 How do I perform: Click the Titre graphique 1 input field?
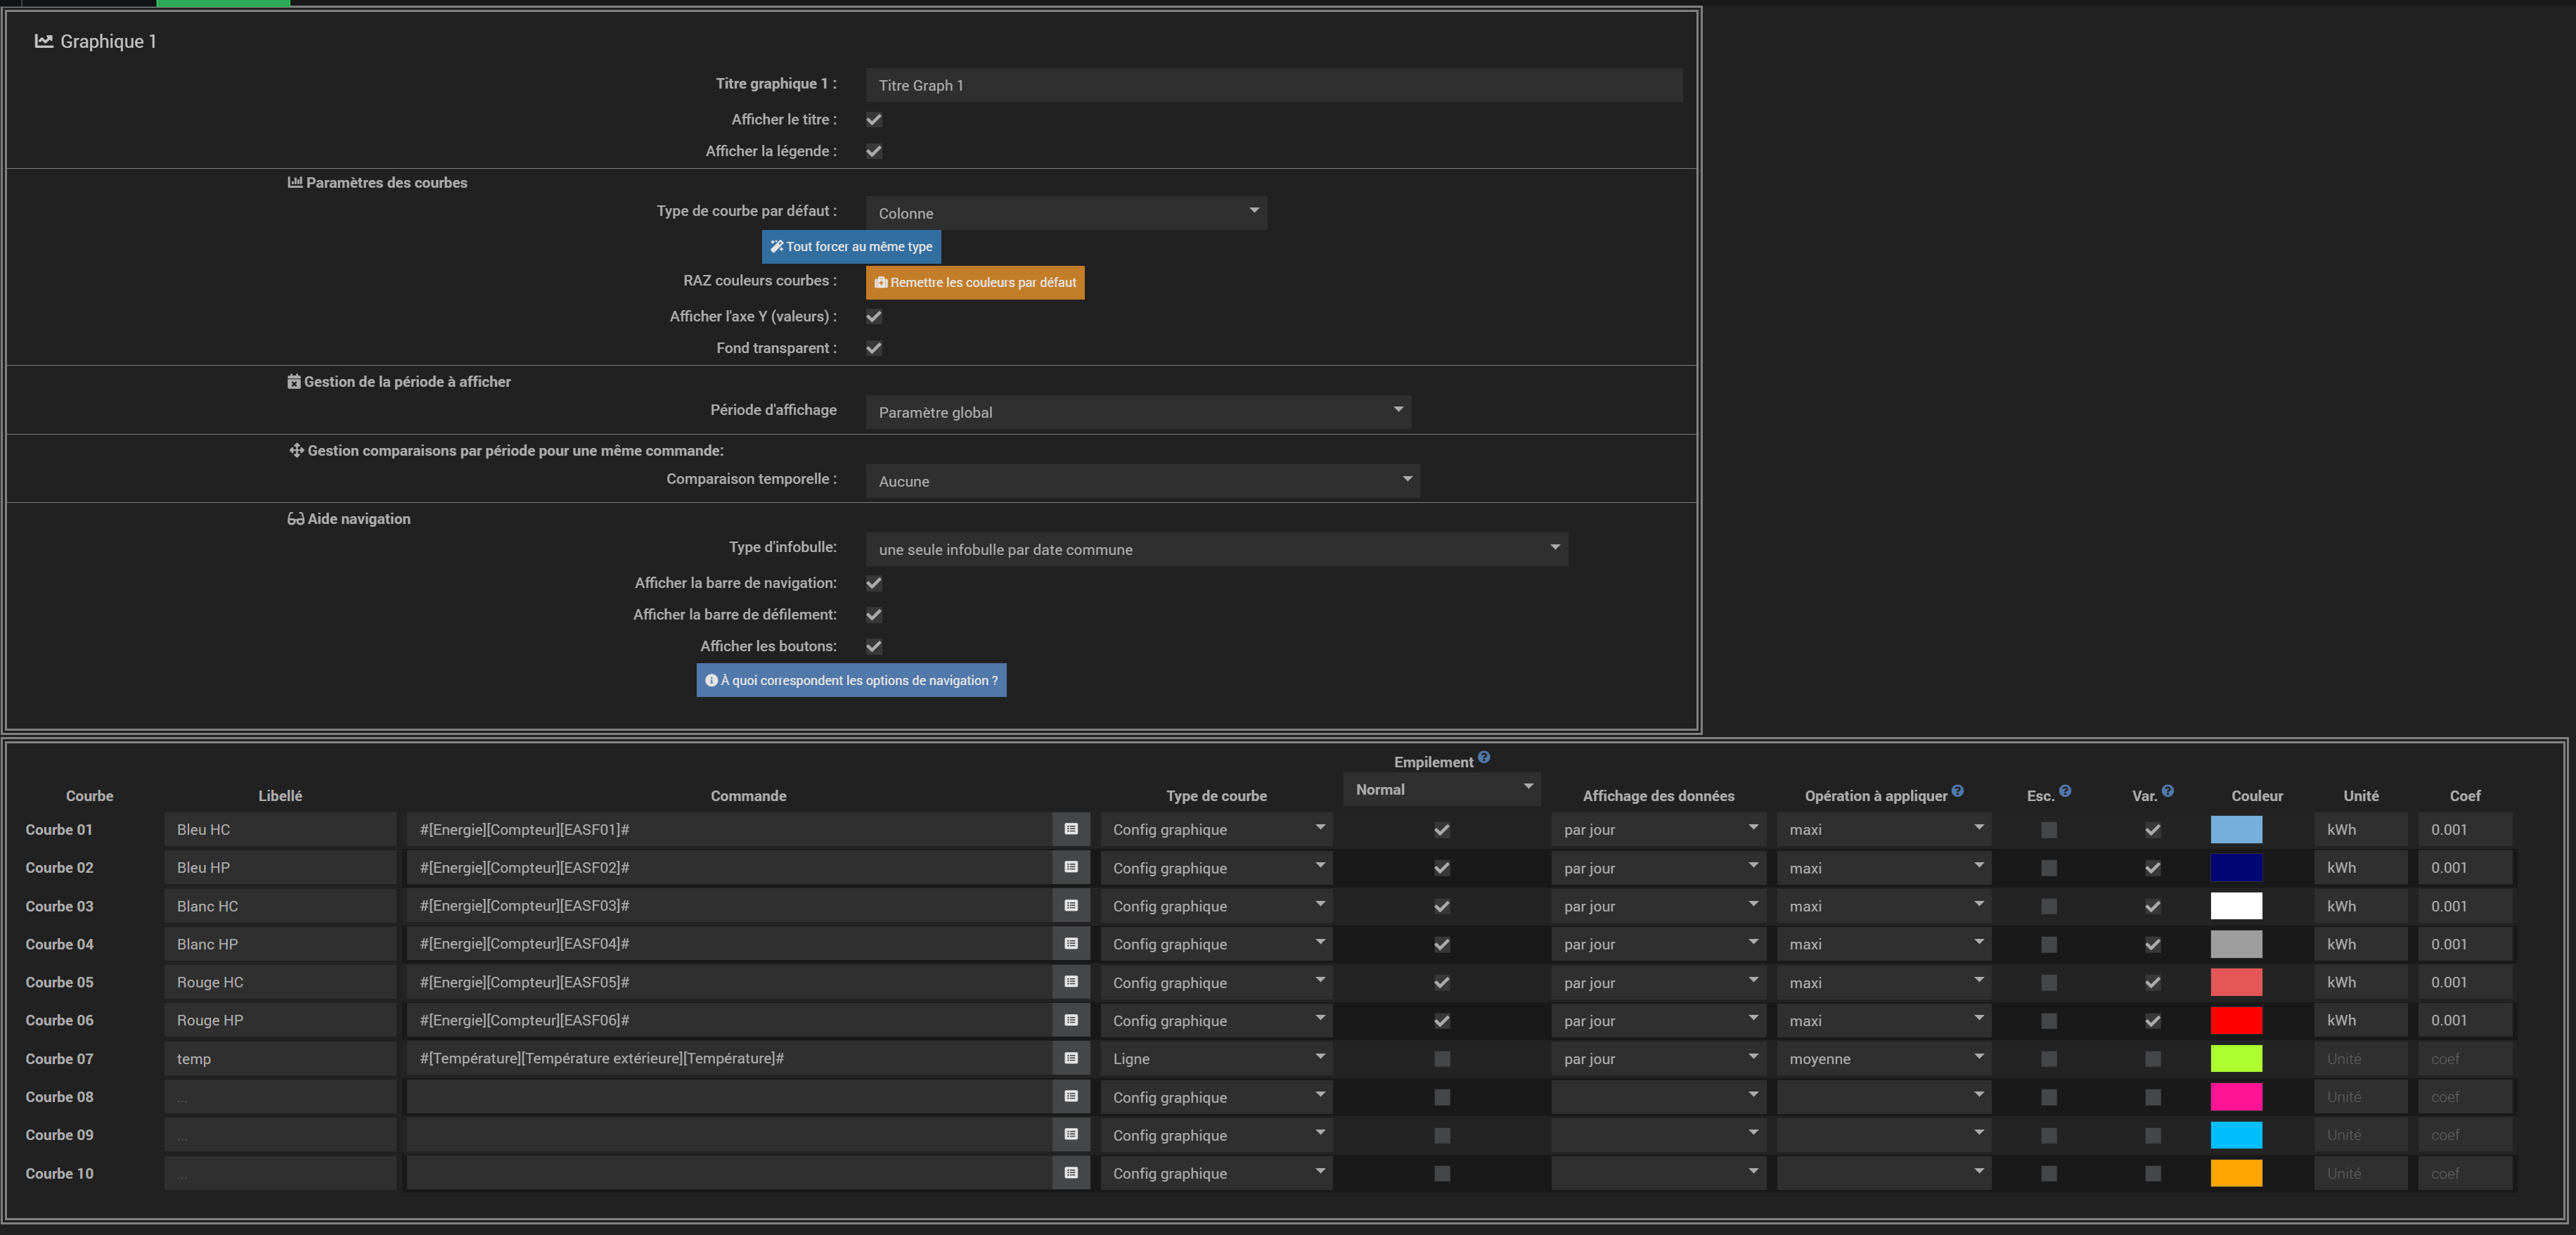pos(1273,86)
